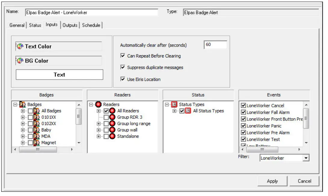Screen dimensions: 328x196
Task: Click the Readers root red circle icon
Action: 98,104
